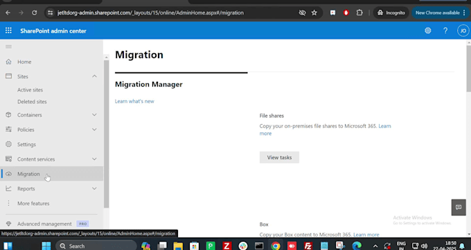Viewport: 471px width, 250px height.
Task: Open Windows Start button
Action: [x=46, y=245]
